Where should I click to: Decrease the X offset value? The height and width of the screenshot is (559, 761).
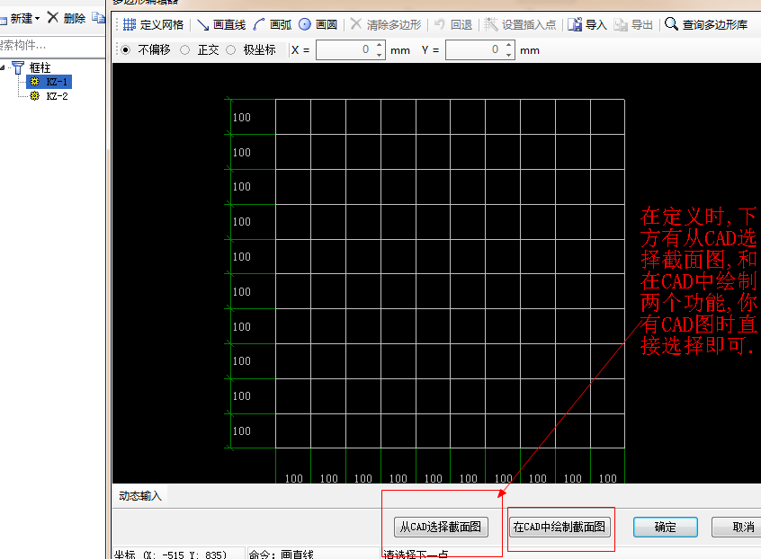[x=380, y=55]
